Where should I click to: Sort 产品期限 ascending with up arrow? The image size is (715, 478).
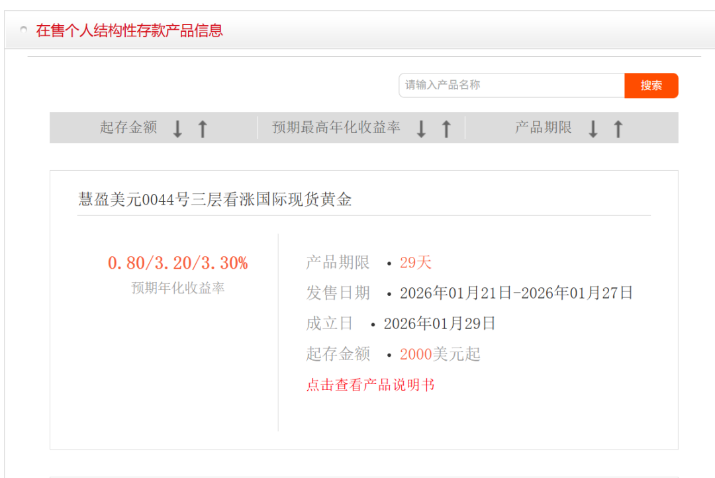618,128
